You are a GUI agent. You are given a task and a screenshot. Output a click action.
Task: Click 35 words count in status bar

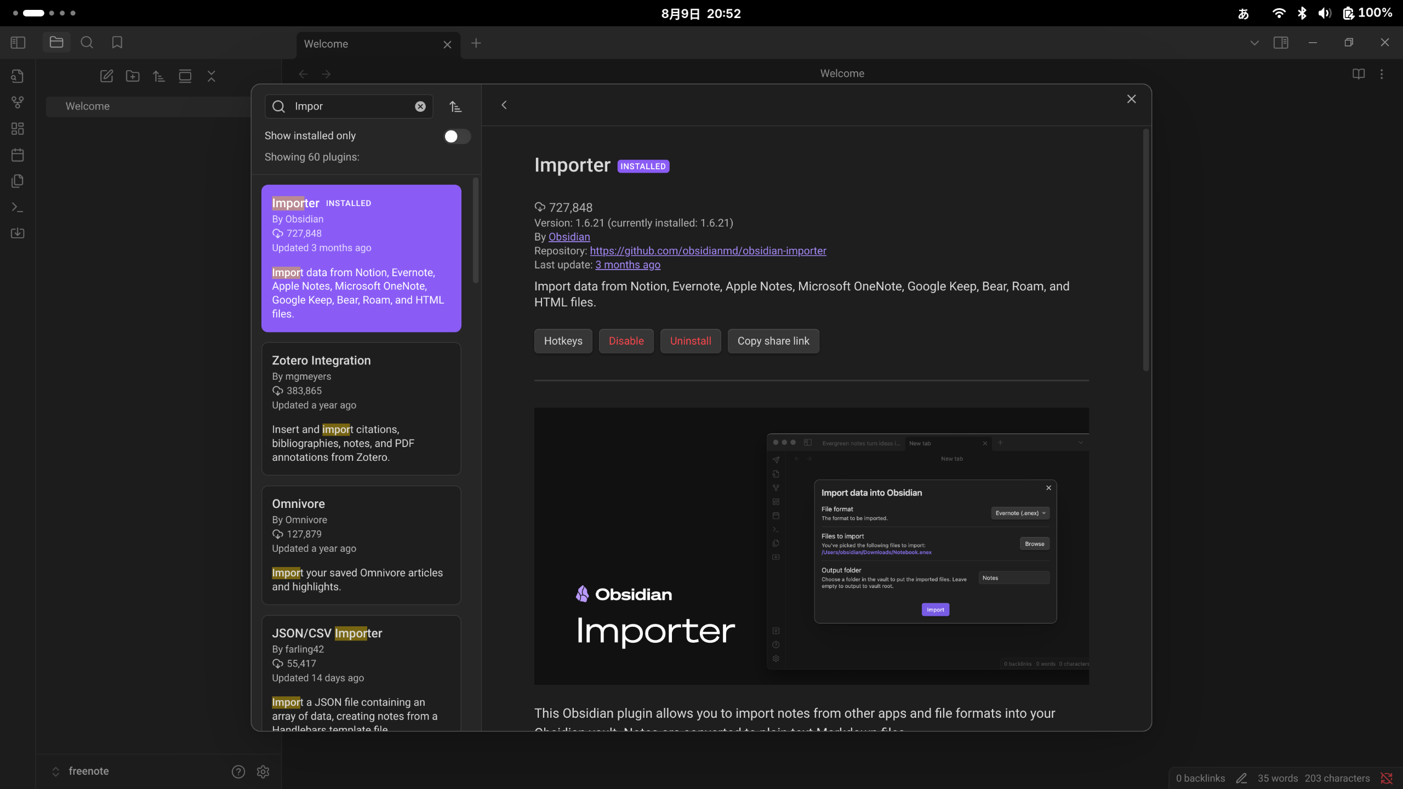coord(1277,778)
